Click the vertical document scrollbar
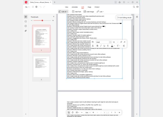Screen dimensions: 163x117 coord(133,52)
